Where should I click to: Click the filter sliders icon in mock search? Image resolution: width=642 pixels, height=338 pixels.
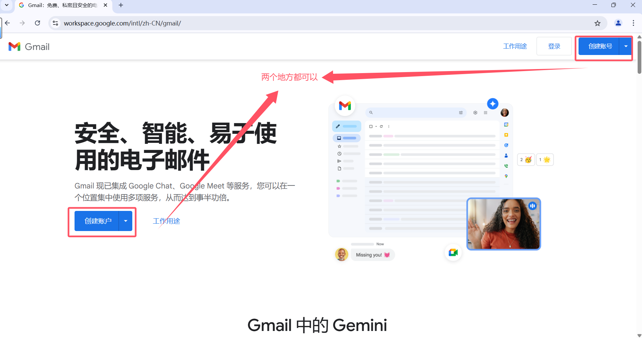click(461, 113)
